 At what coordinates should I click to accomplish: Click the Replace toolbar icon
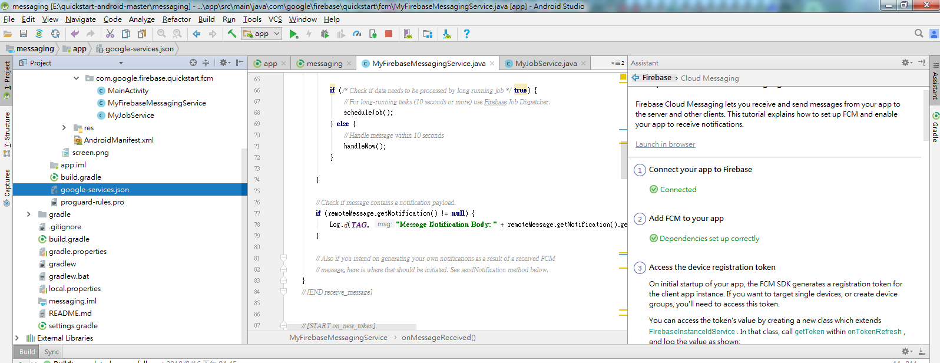click(x=177, y=34)
